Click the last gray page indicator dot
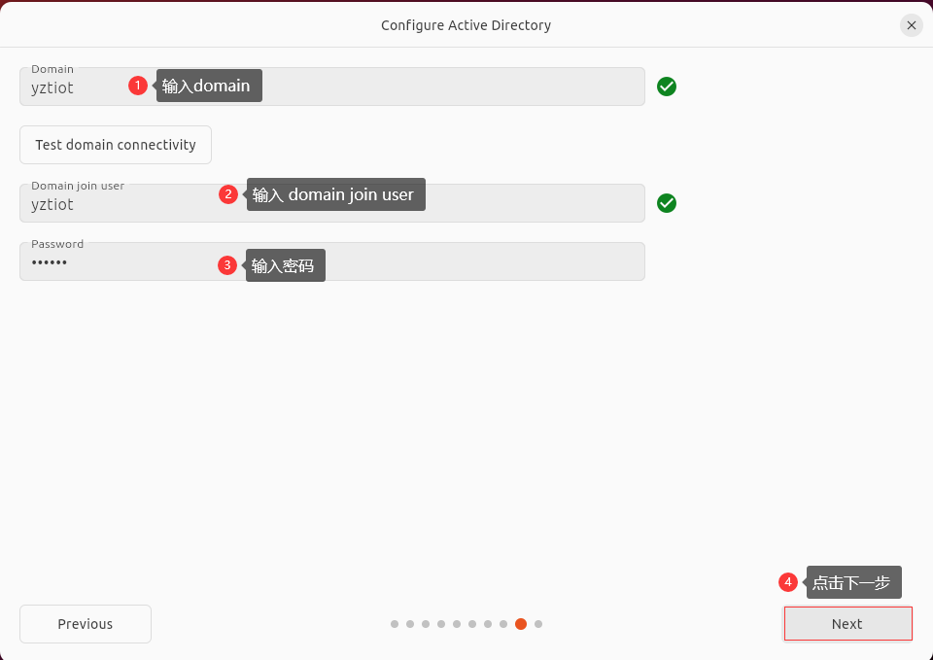 tap(538, 624)
